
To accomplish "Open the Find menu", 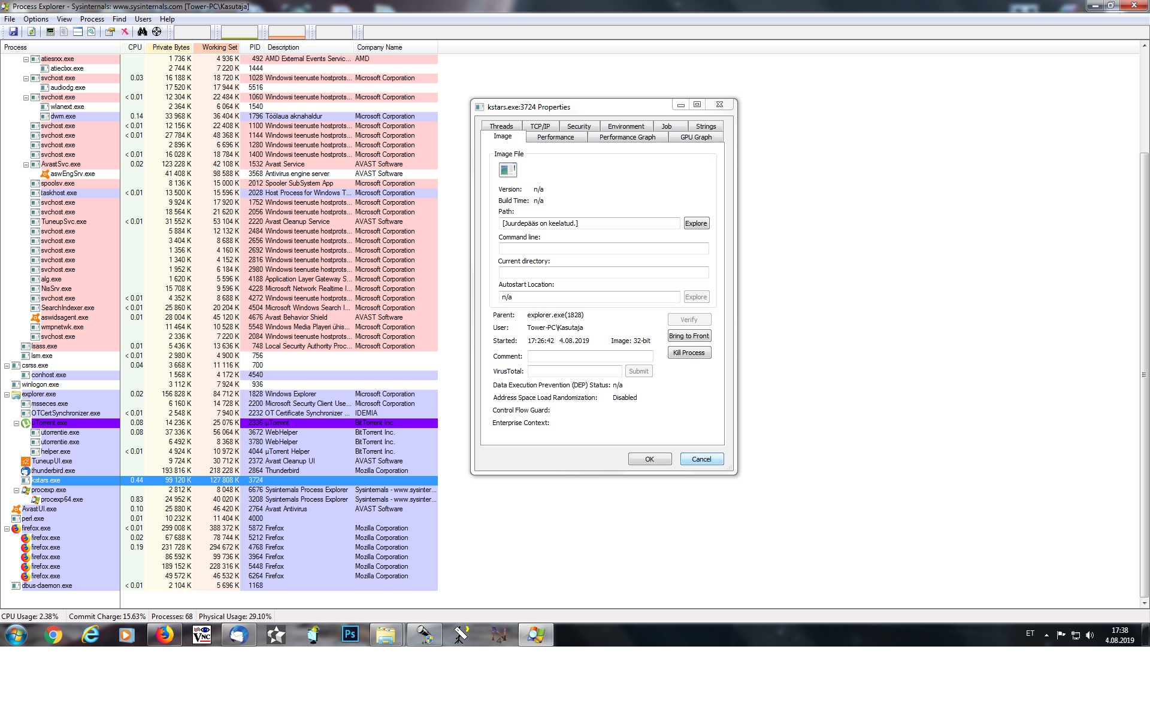I will [119, 19].
